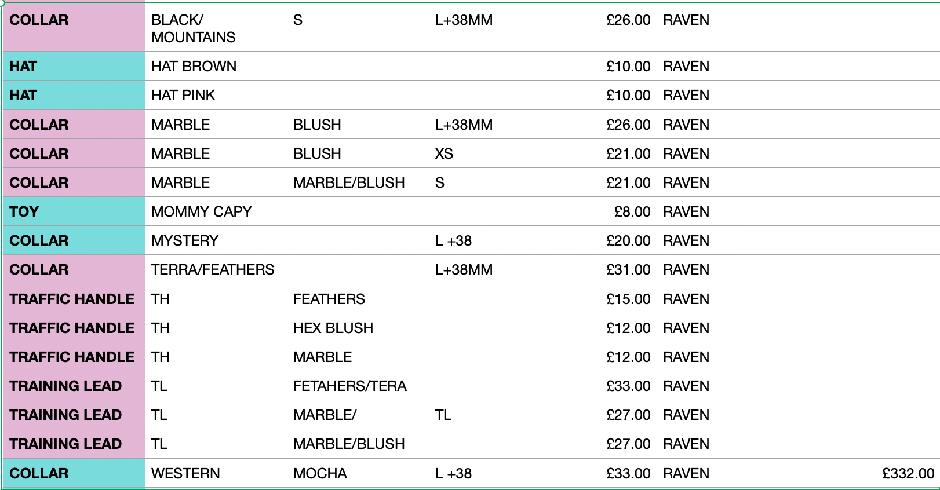Viewport: 940px width, 490px height.
Task: Click the £20.00 price cell
Action: [x=614, y=240]
